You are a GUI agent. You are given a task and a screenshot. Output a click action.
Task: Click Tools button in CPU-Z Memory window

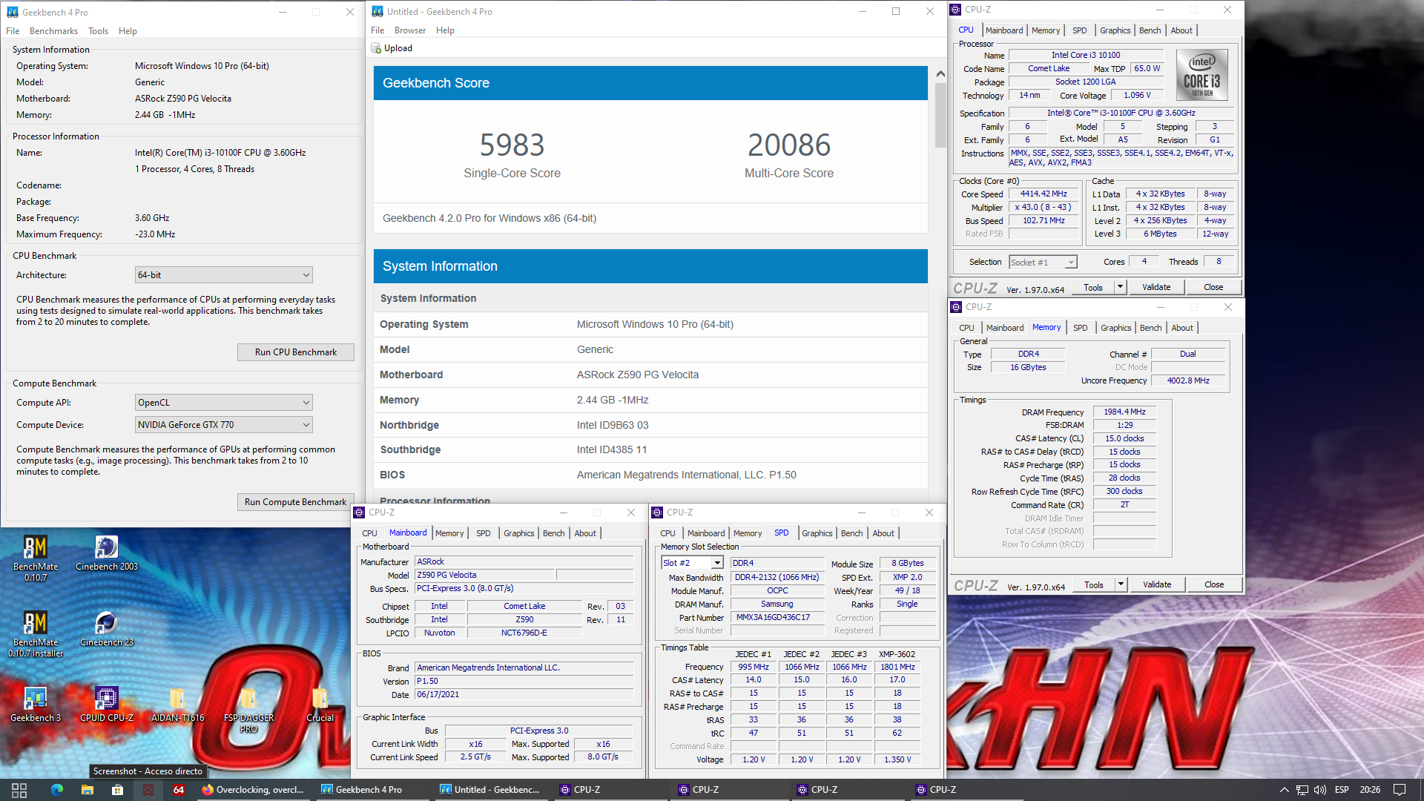(1093, 584)
